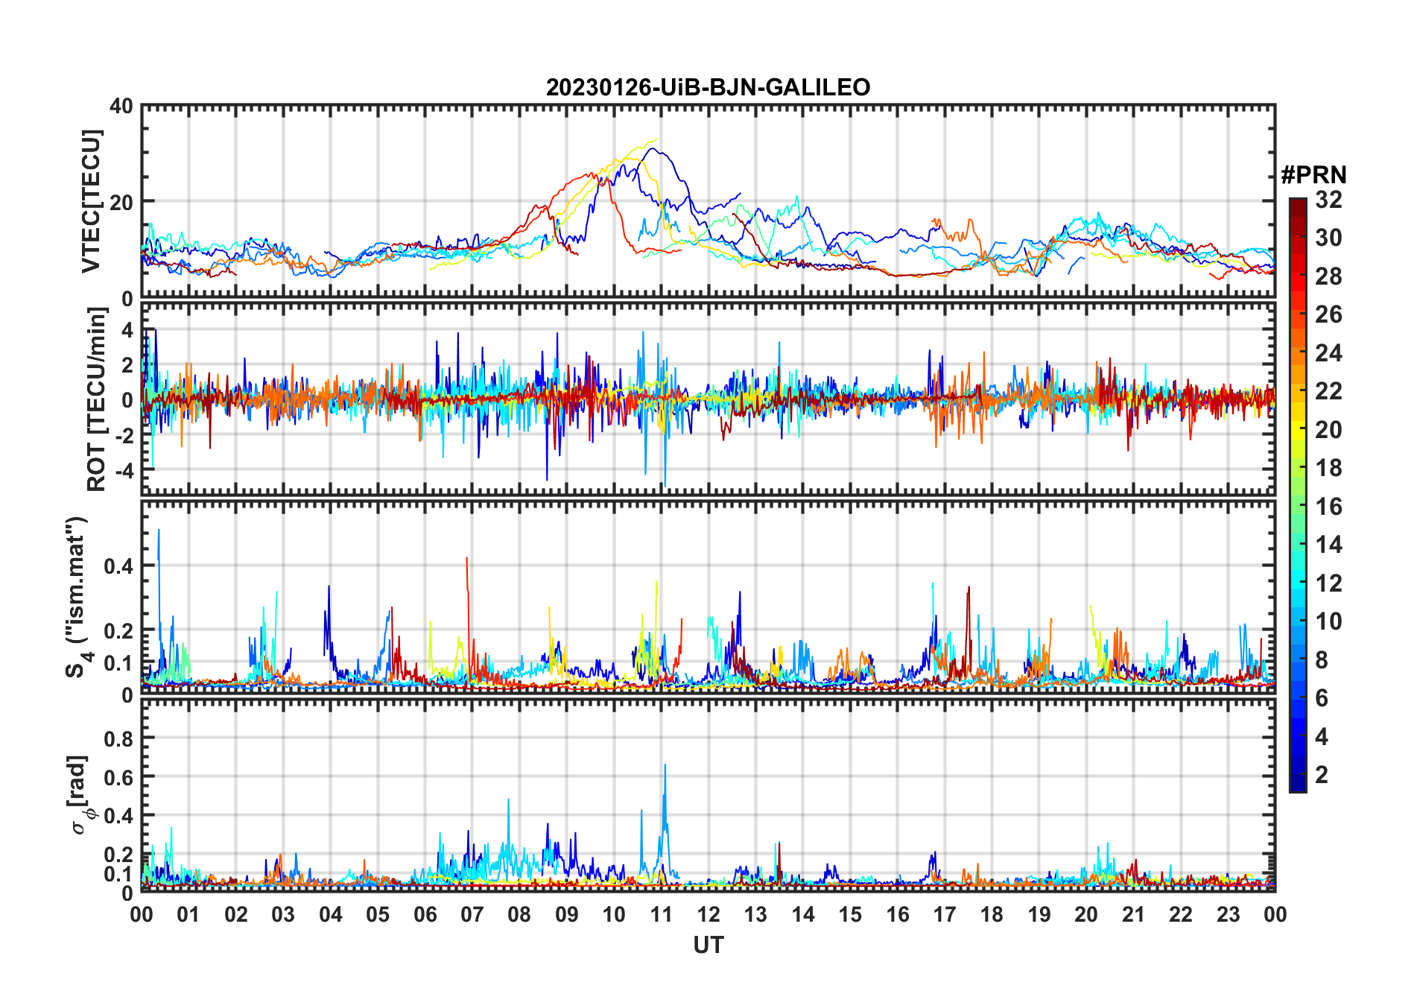Click the VTEC[TECU] axis label
The image size is (1417, 991).
[91, 201]
